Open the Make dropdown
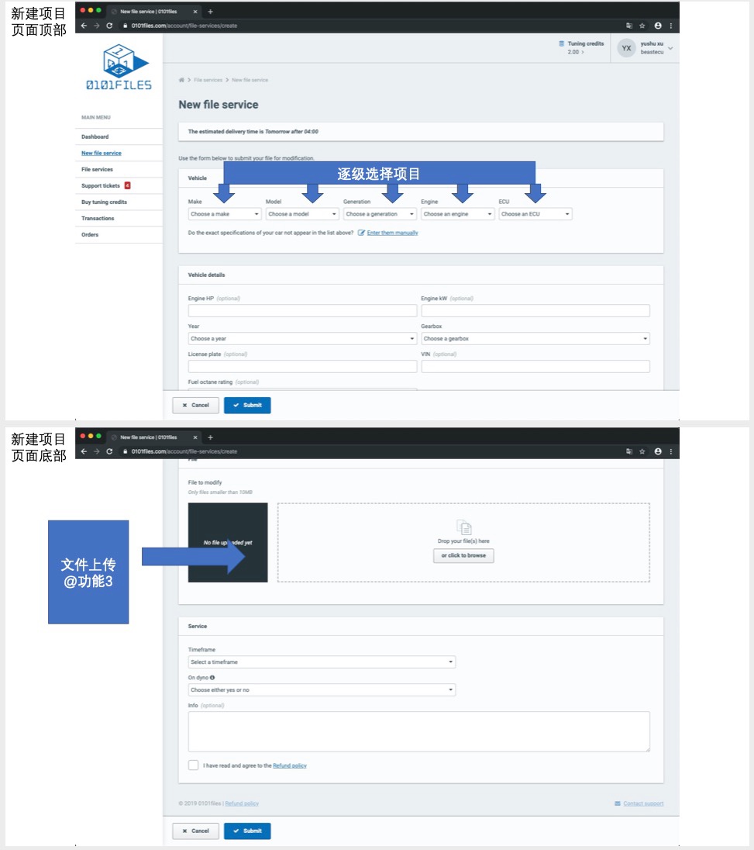754x850 pixels. point(225,214)
